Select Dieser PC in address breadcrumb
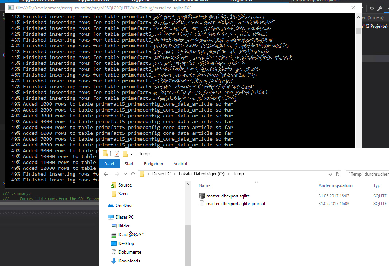This screenshot has width=389, height=266. 162,174
